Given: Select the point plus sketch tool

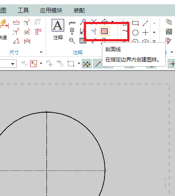Looking at the screenshot, I should 145,33.
